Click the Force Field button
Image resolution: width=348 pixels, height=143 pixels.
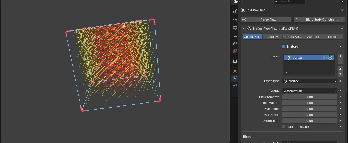click(266, 20)
